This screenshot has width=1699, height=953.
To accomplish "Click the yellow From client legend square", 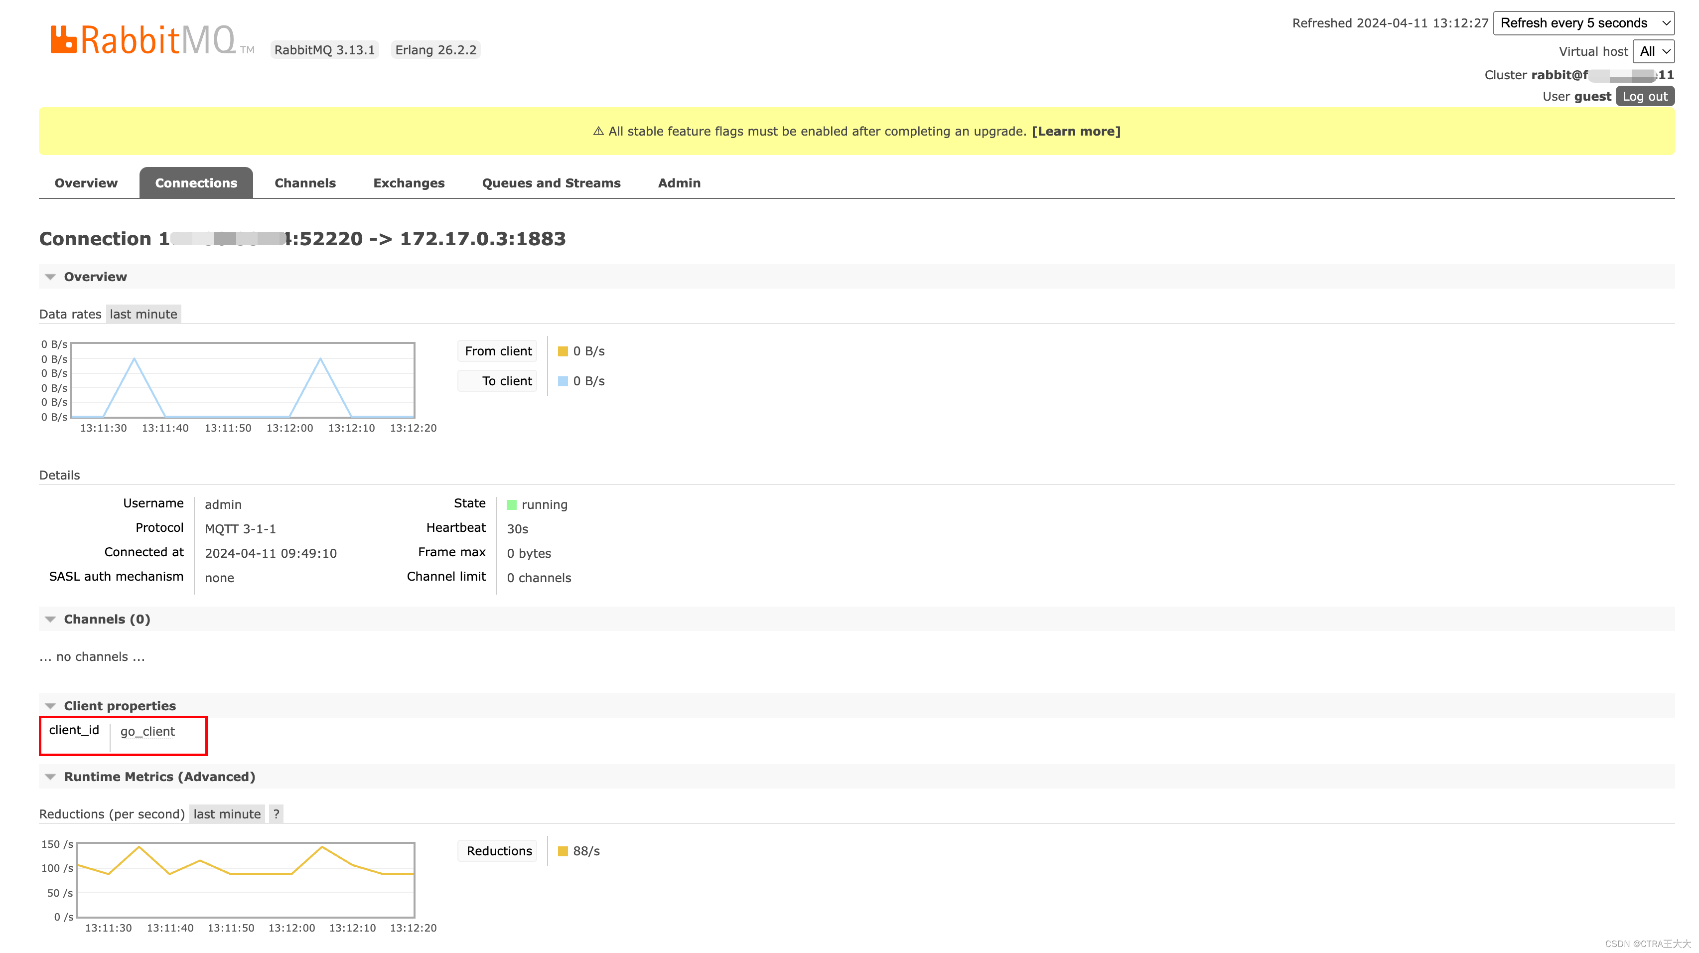I will click(563, 352).
